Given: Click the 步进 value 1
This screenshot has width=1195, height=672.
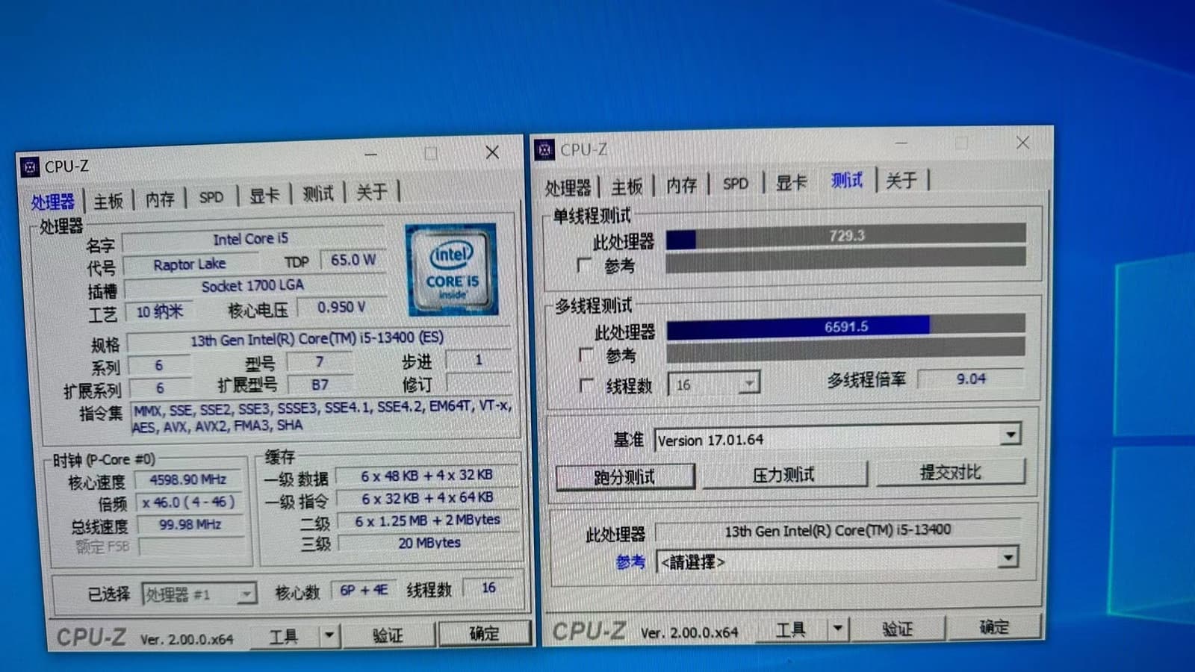Looking at the screenshot, I should [479, 359].
